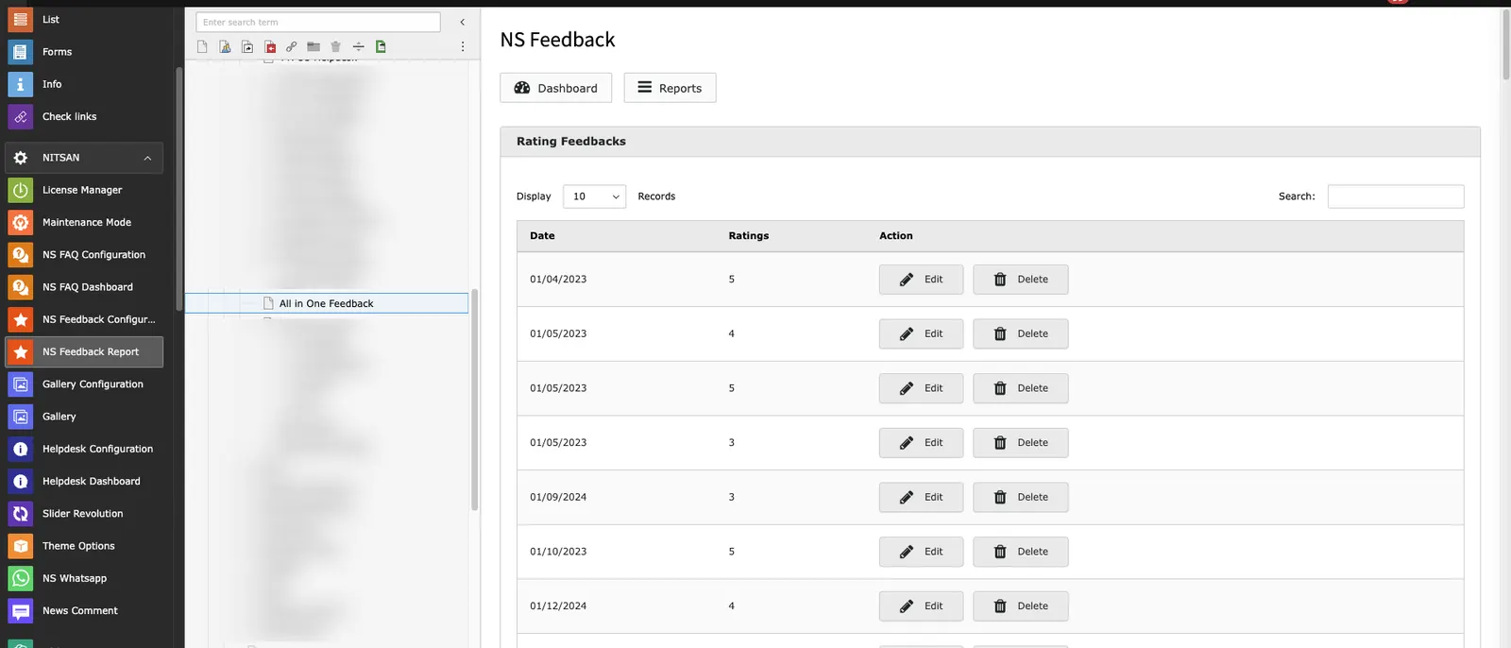The image size is (1511, 648).
Task: Go to the Dashboard view
Action: (555, 88)
